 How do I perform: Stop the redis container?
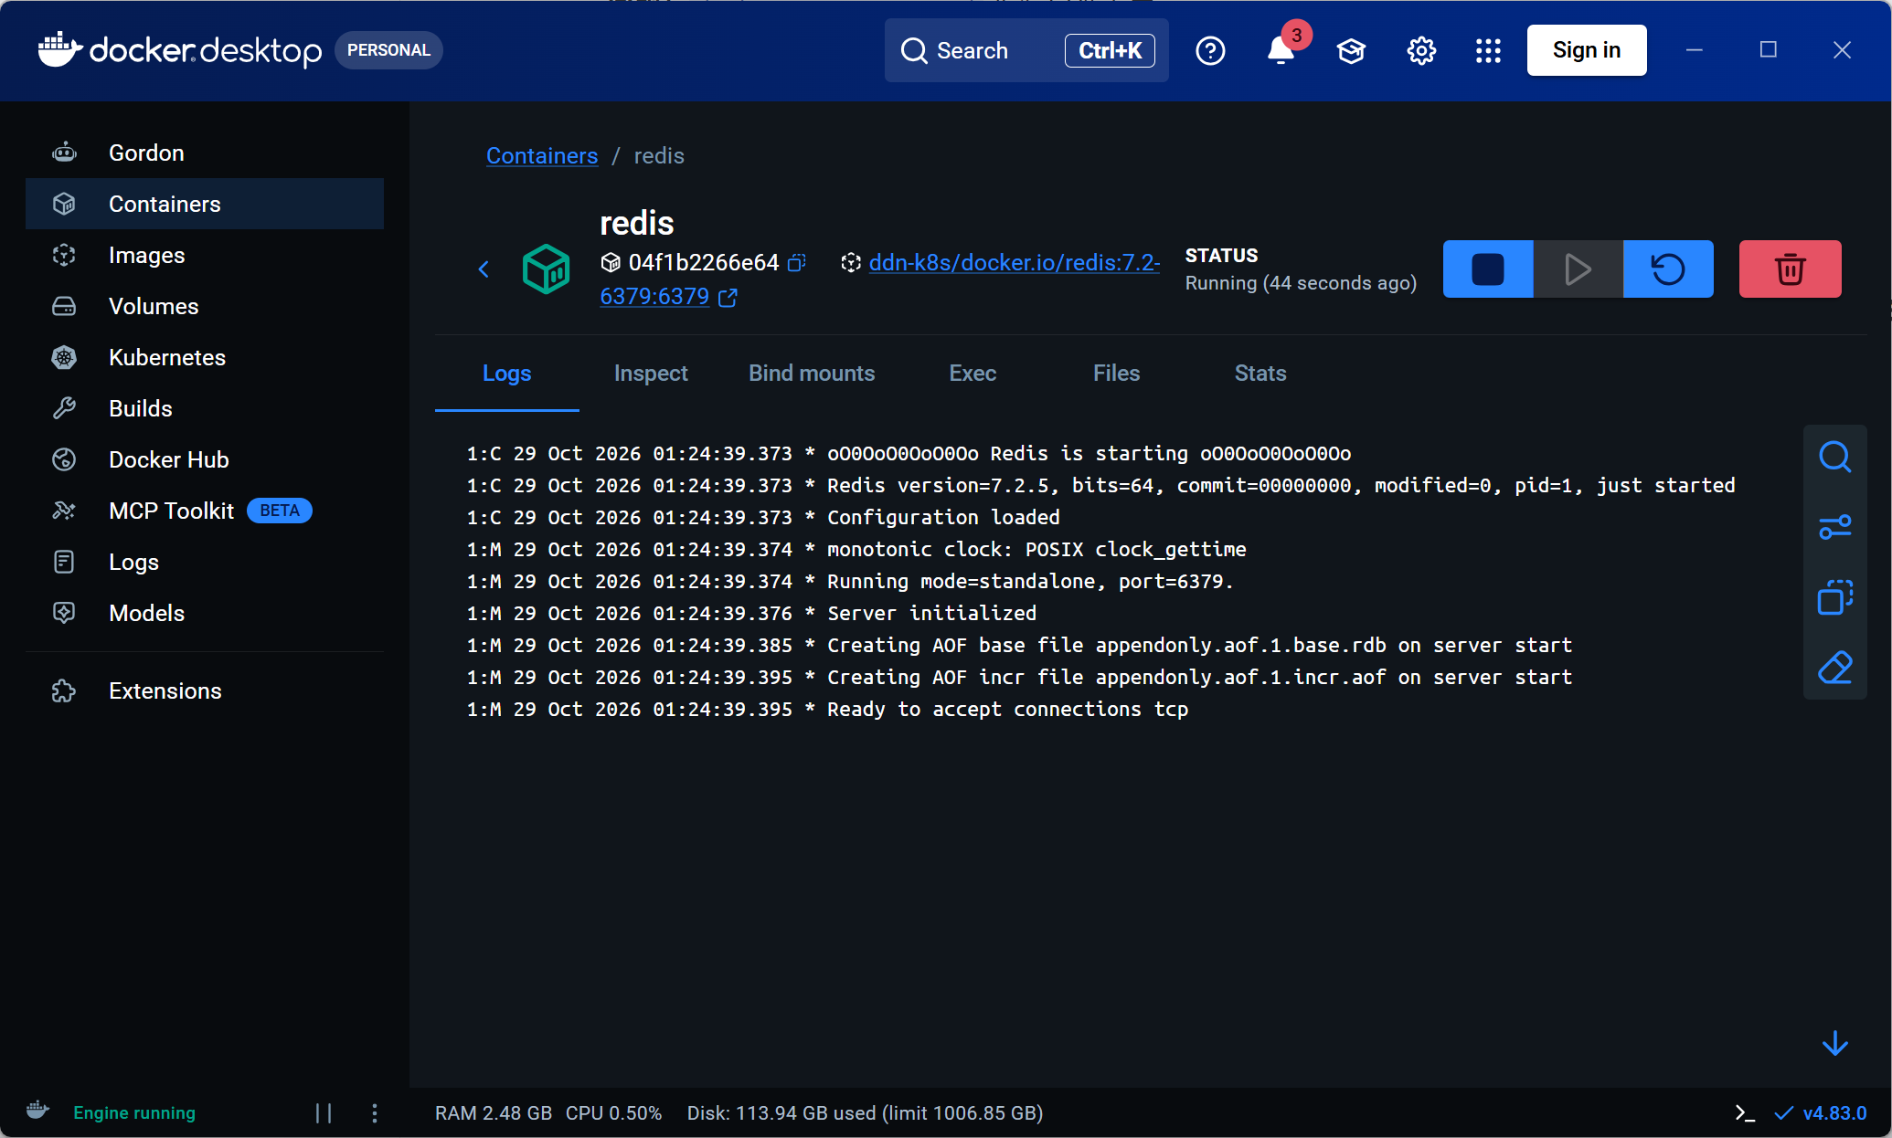pos(1487,269)
